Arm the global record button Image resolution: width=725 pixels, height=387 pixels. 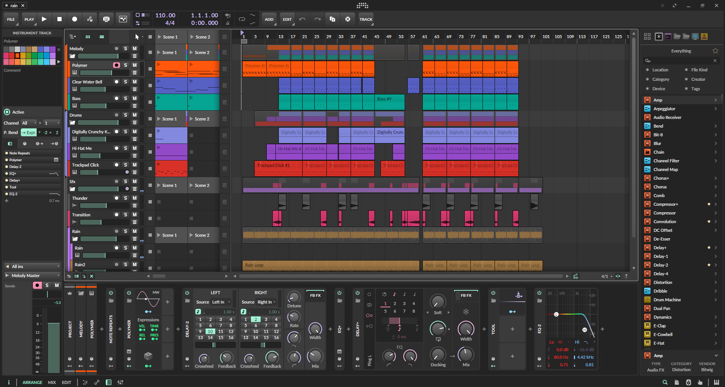[x=74, y=19]
